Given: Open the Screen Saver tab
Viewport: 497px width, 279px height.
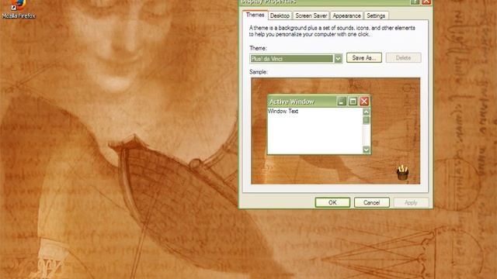Looking at the screenshot, I should pos(311,15).
